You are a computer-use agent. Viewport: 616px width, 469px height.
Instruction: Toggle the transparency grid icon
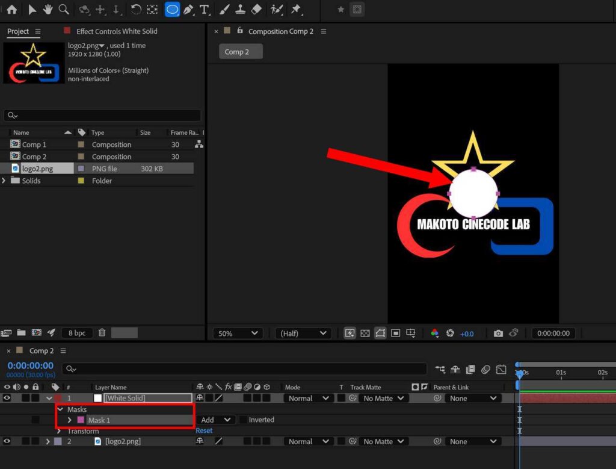coord(365,334)
